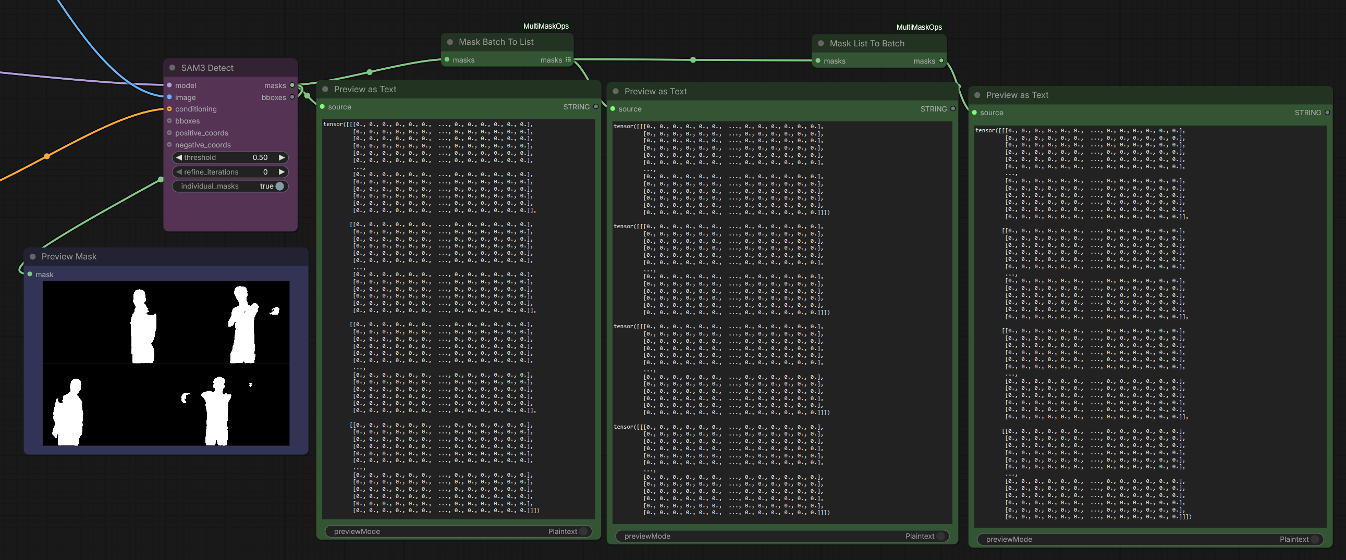Click the threshold value 0.50 field

(260, 157)
